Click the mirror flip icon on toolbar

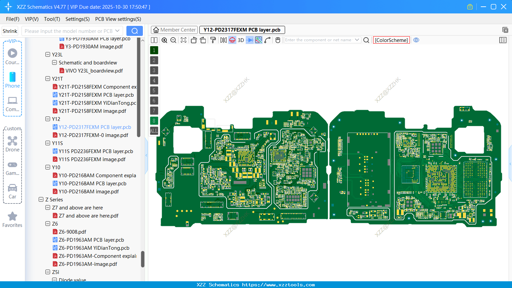[223, 40]
